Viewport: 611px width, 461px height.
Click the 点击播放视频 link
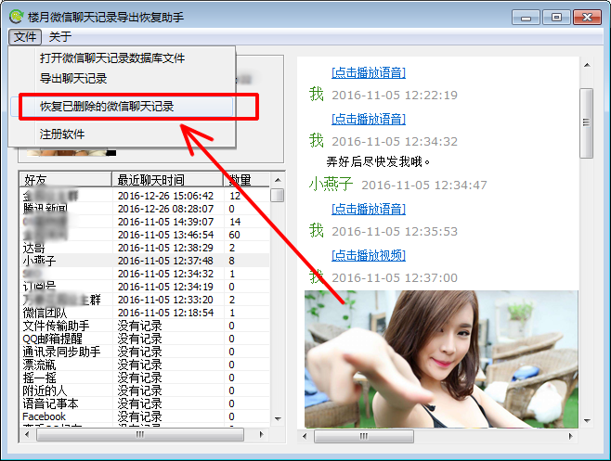369,255
